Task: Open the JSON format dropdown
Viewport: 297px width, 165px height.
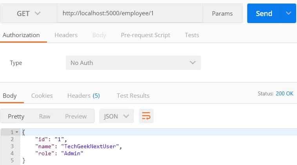Action: click(116, 116)
